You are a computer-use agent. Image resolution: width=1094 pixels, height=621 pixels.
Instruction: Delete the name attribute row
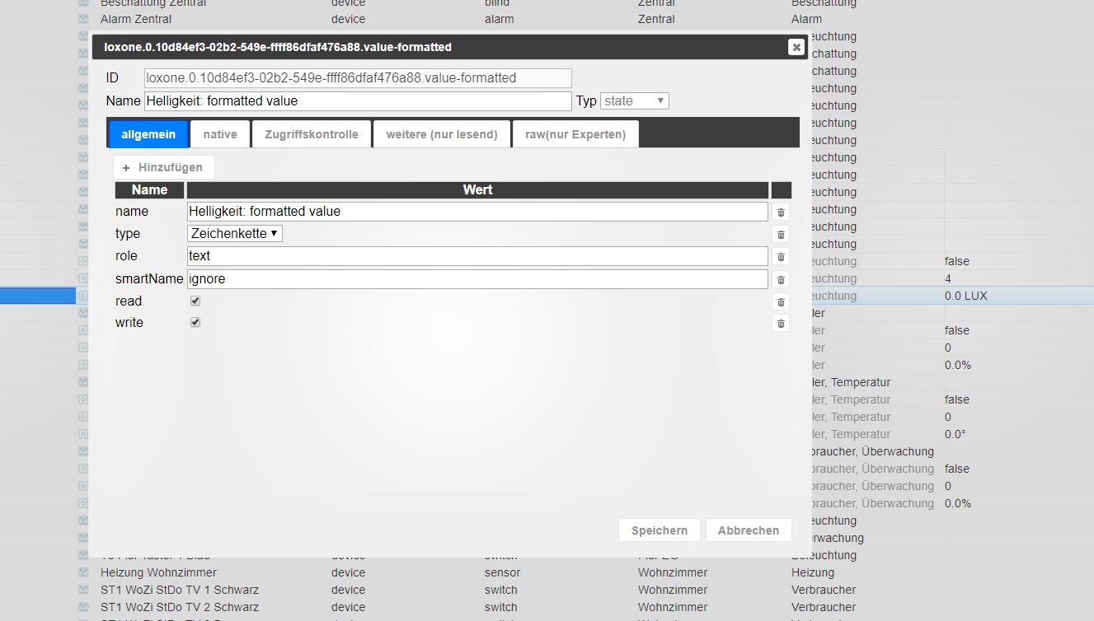[781, 212]
